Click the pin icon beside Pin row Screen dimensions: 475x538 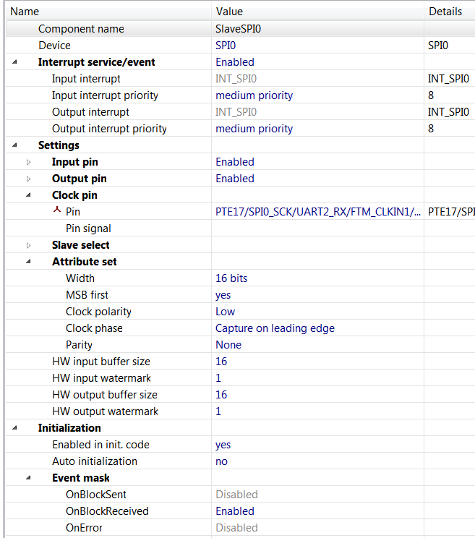[x=56, y=211]
